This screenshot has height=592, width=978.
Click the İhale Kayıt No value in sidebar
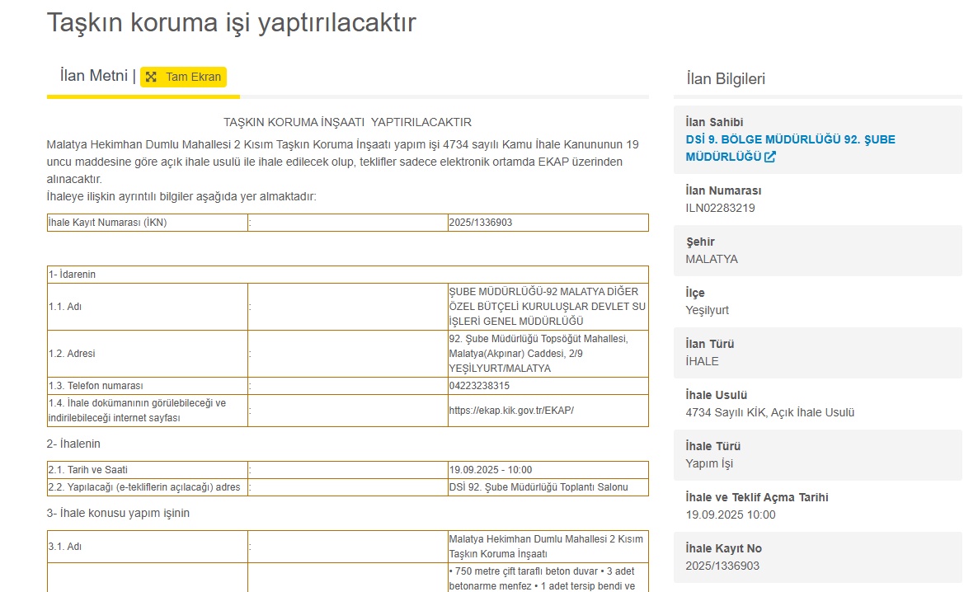pyautogui.click(x=722, y=566)
